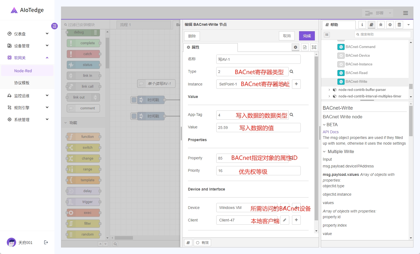Open the debug messages bug icon tab

(x=381, y=25)
